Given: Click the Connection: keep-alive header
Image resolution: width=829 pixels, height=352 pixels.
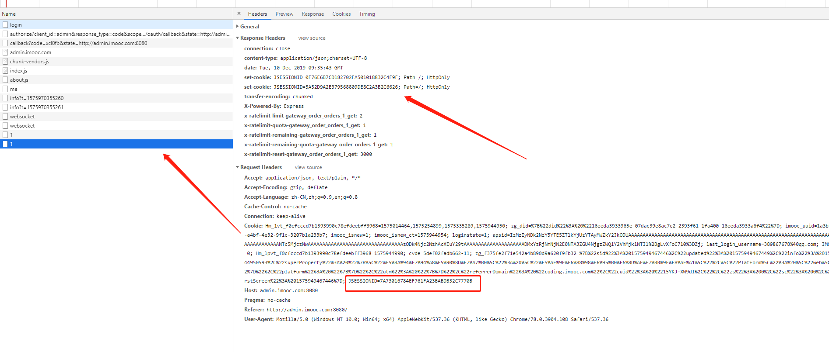Looking at the screenshot, I should click(x=275, y=216).
